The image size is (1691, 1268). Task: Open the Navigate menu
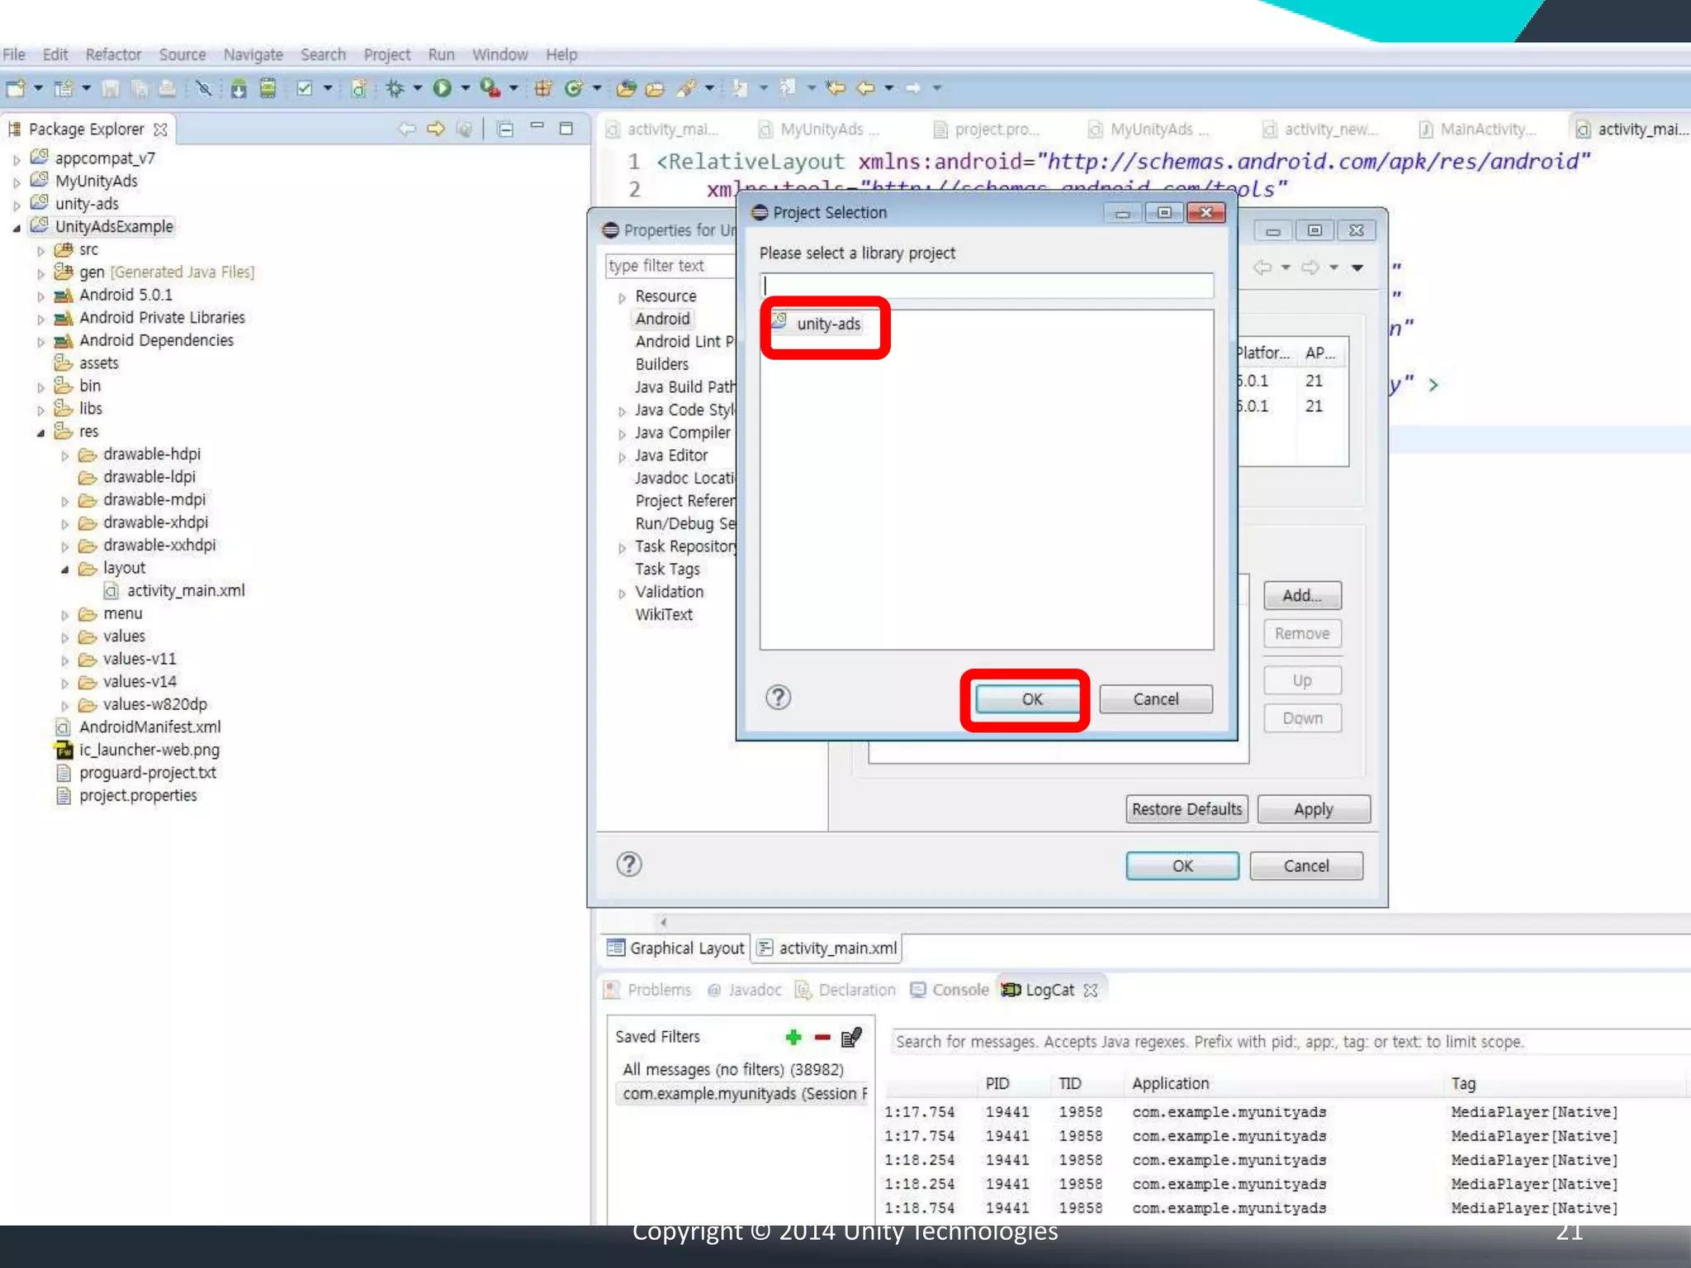click(253, 54)
